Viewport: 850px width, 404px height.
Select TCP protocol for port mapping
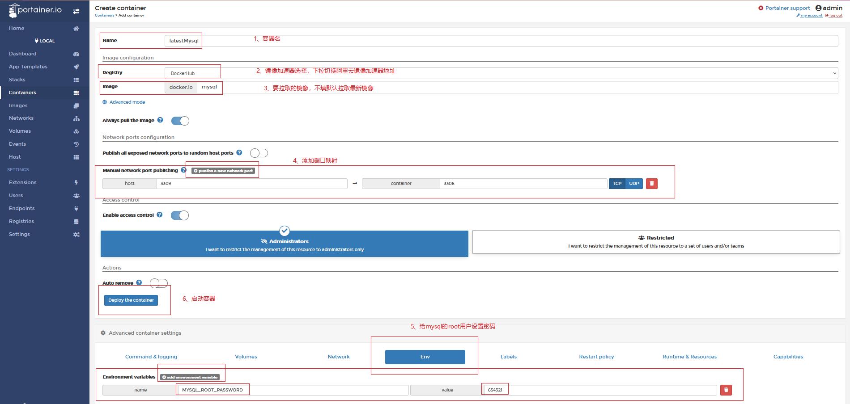coord(617,184)
